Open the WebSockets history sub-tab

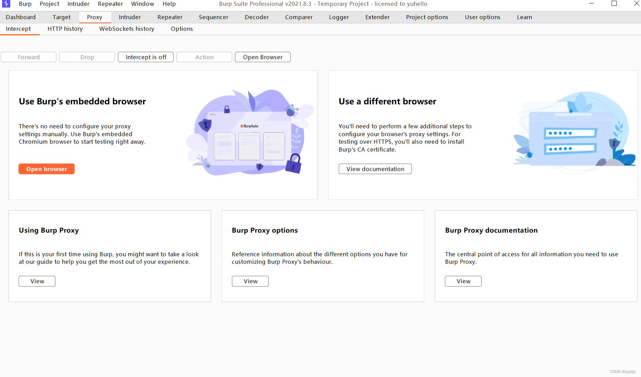(x=127, y=29)
